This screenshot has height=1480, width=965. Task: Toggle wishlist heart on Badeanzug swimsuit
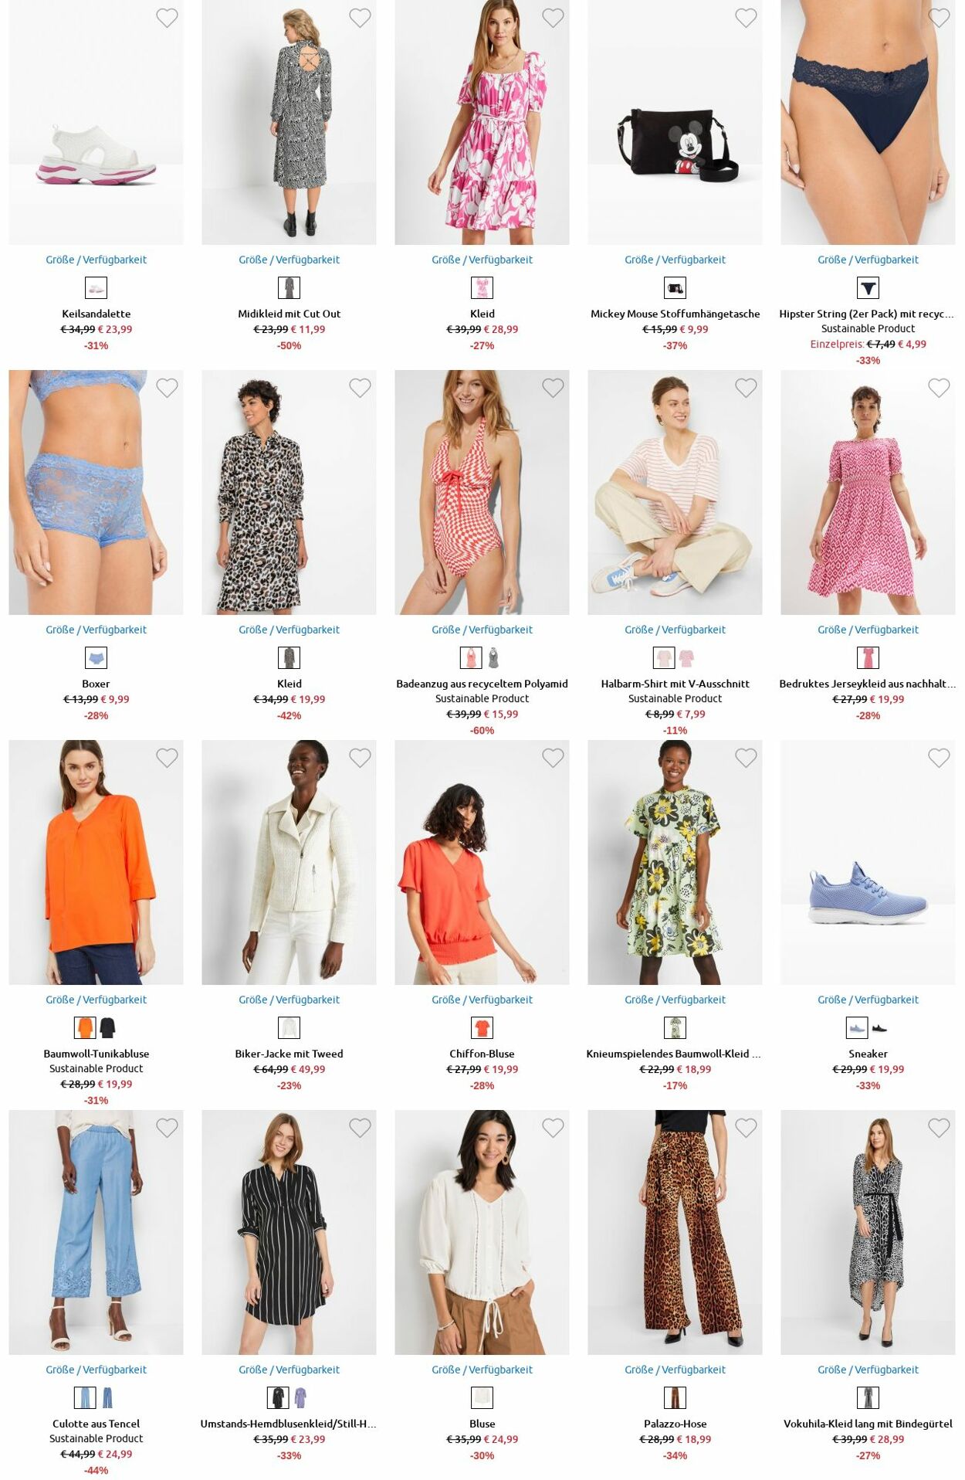click(x=553, y=388)
